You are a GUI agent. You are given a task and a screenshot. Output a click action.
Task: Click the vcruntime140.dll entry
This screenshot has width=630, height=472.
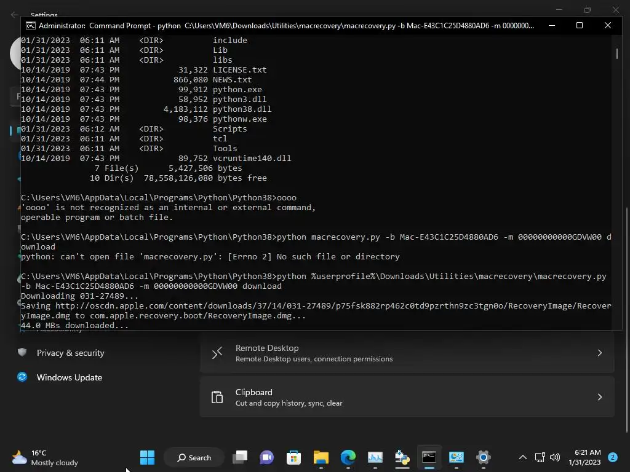coord(252,158)
